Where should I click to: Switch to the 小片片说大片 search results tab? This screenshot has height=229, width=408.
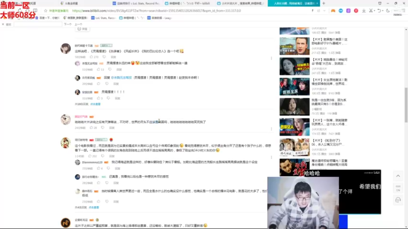tap(241, 4)
